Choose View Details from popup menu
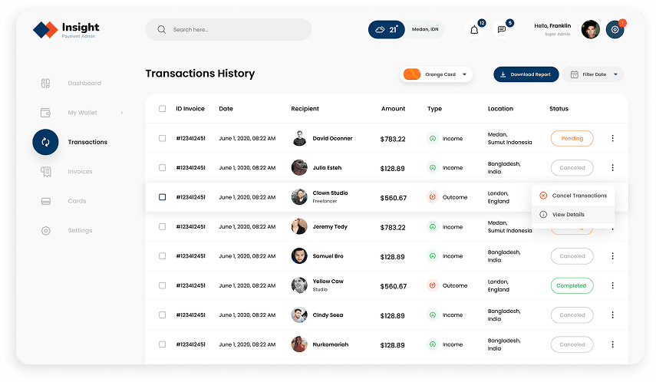Image resolution: width=656 pixels, height=382 pixels. tap(573, 215)
